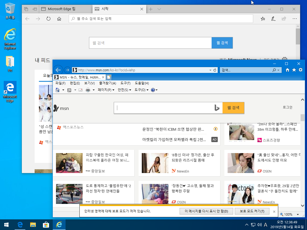Click the IE back arrow button
The height and width of the screenshot is (230, 307).
pos(58,70)
